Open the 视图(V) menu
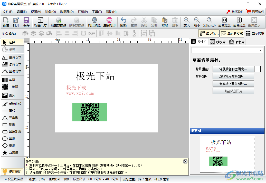The image size is (266, 183). tap(36, 12)
